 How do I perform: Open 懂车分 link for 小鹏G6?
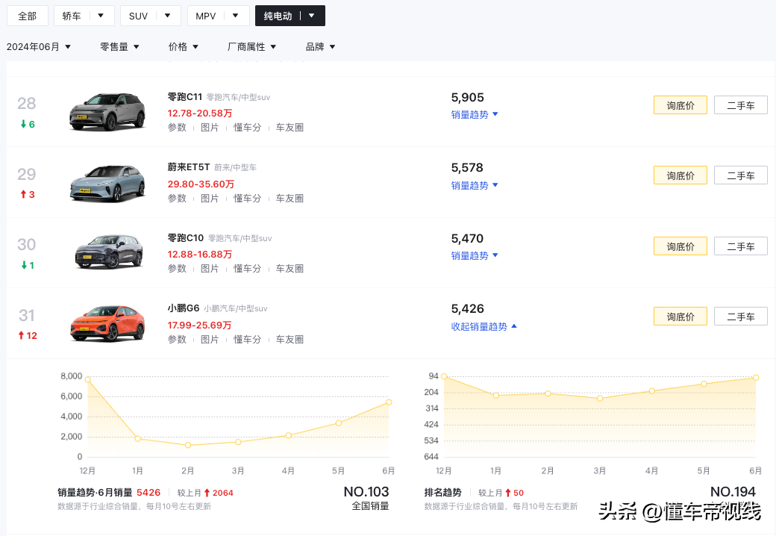[x=247, y=340]
